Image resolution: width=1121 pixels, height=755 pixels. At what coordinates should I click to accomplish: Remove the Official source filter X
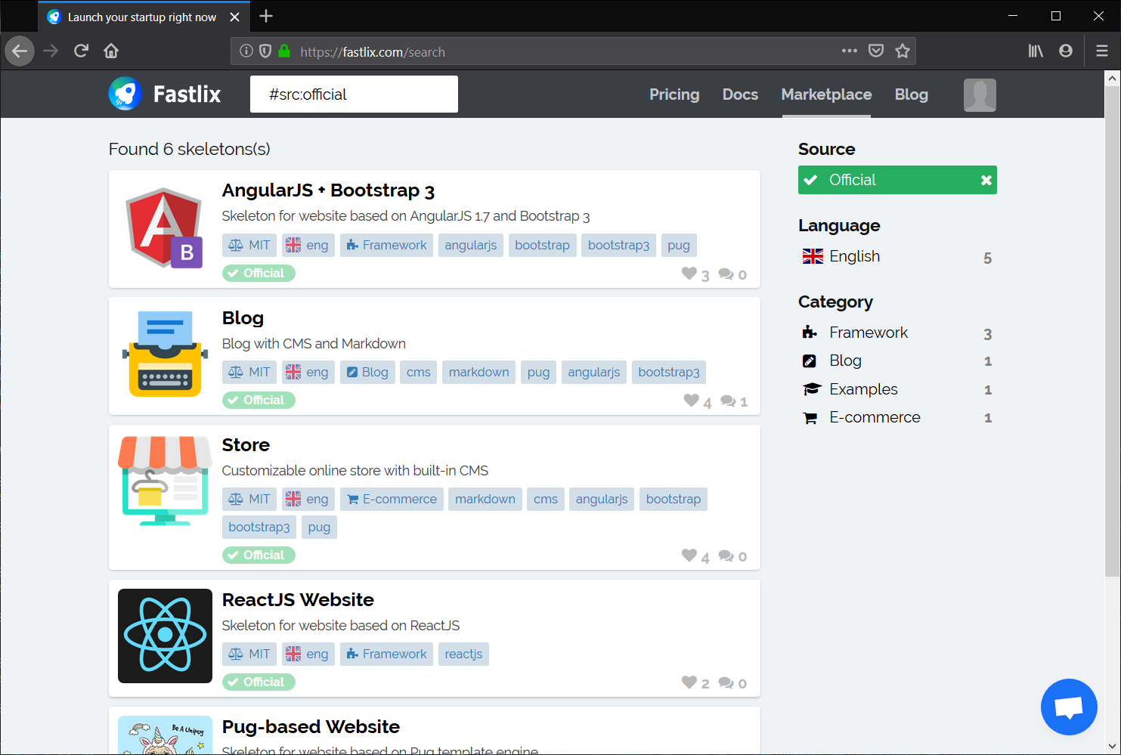point(986,180)
